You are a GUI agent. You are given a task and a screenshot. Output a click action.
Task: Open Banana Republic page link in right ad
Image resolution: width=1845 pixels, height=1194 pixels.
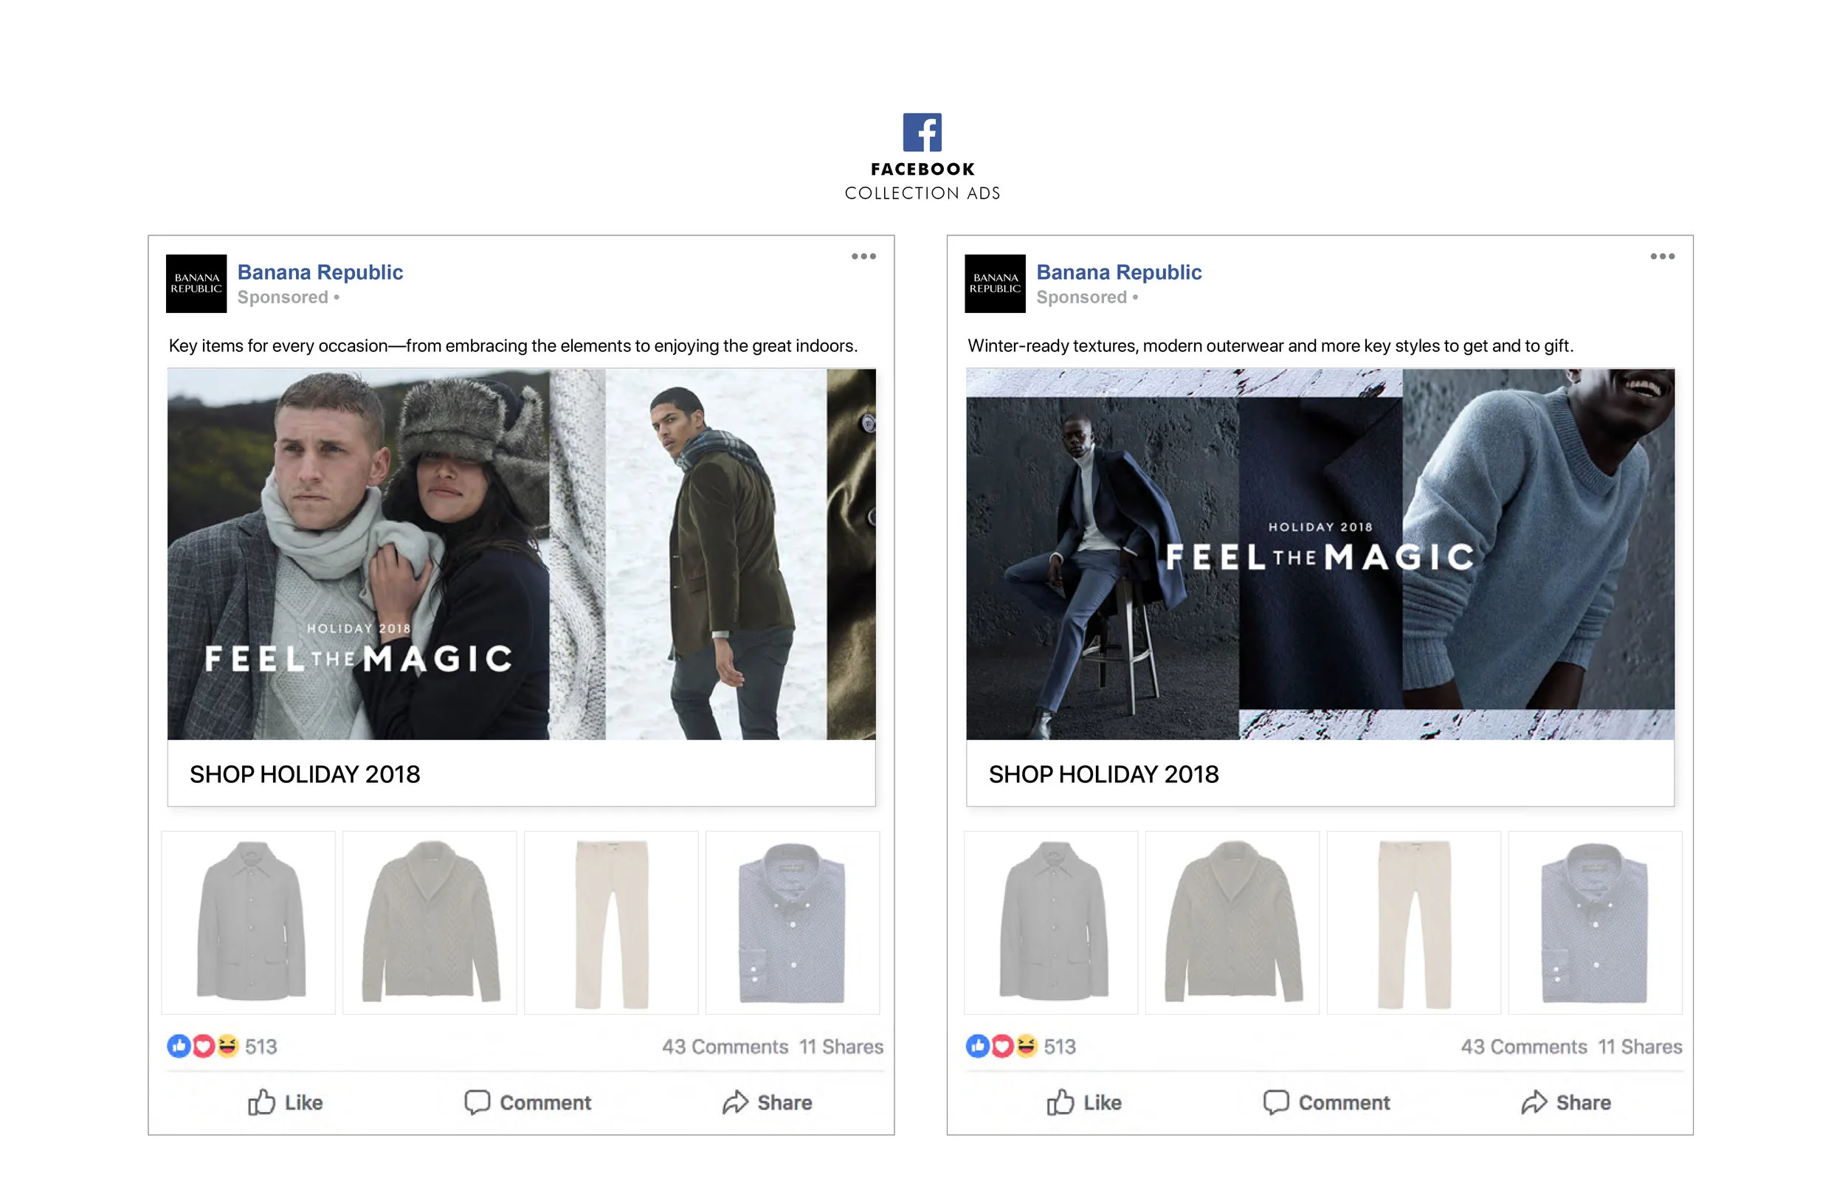[x=1118, y=272]
